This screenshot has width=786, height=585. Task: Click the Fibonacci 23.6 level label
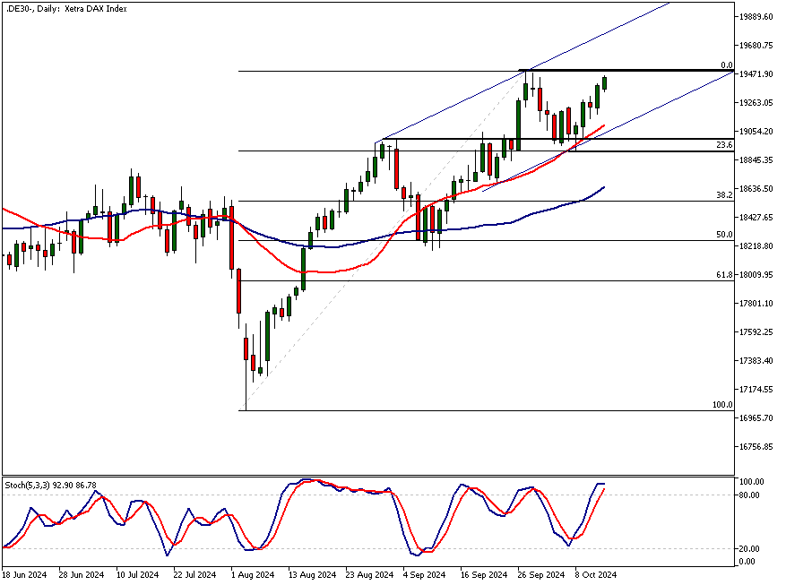[x=724, y=145]
